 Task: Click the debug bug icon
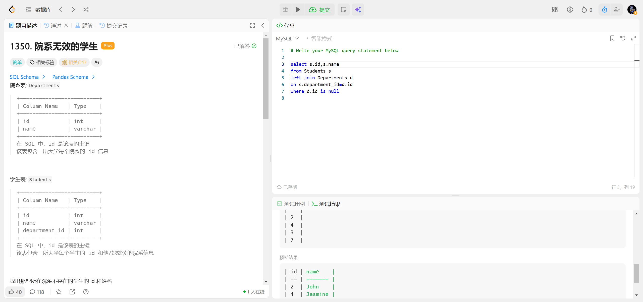(286, 10)
